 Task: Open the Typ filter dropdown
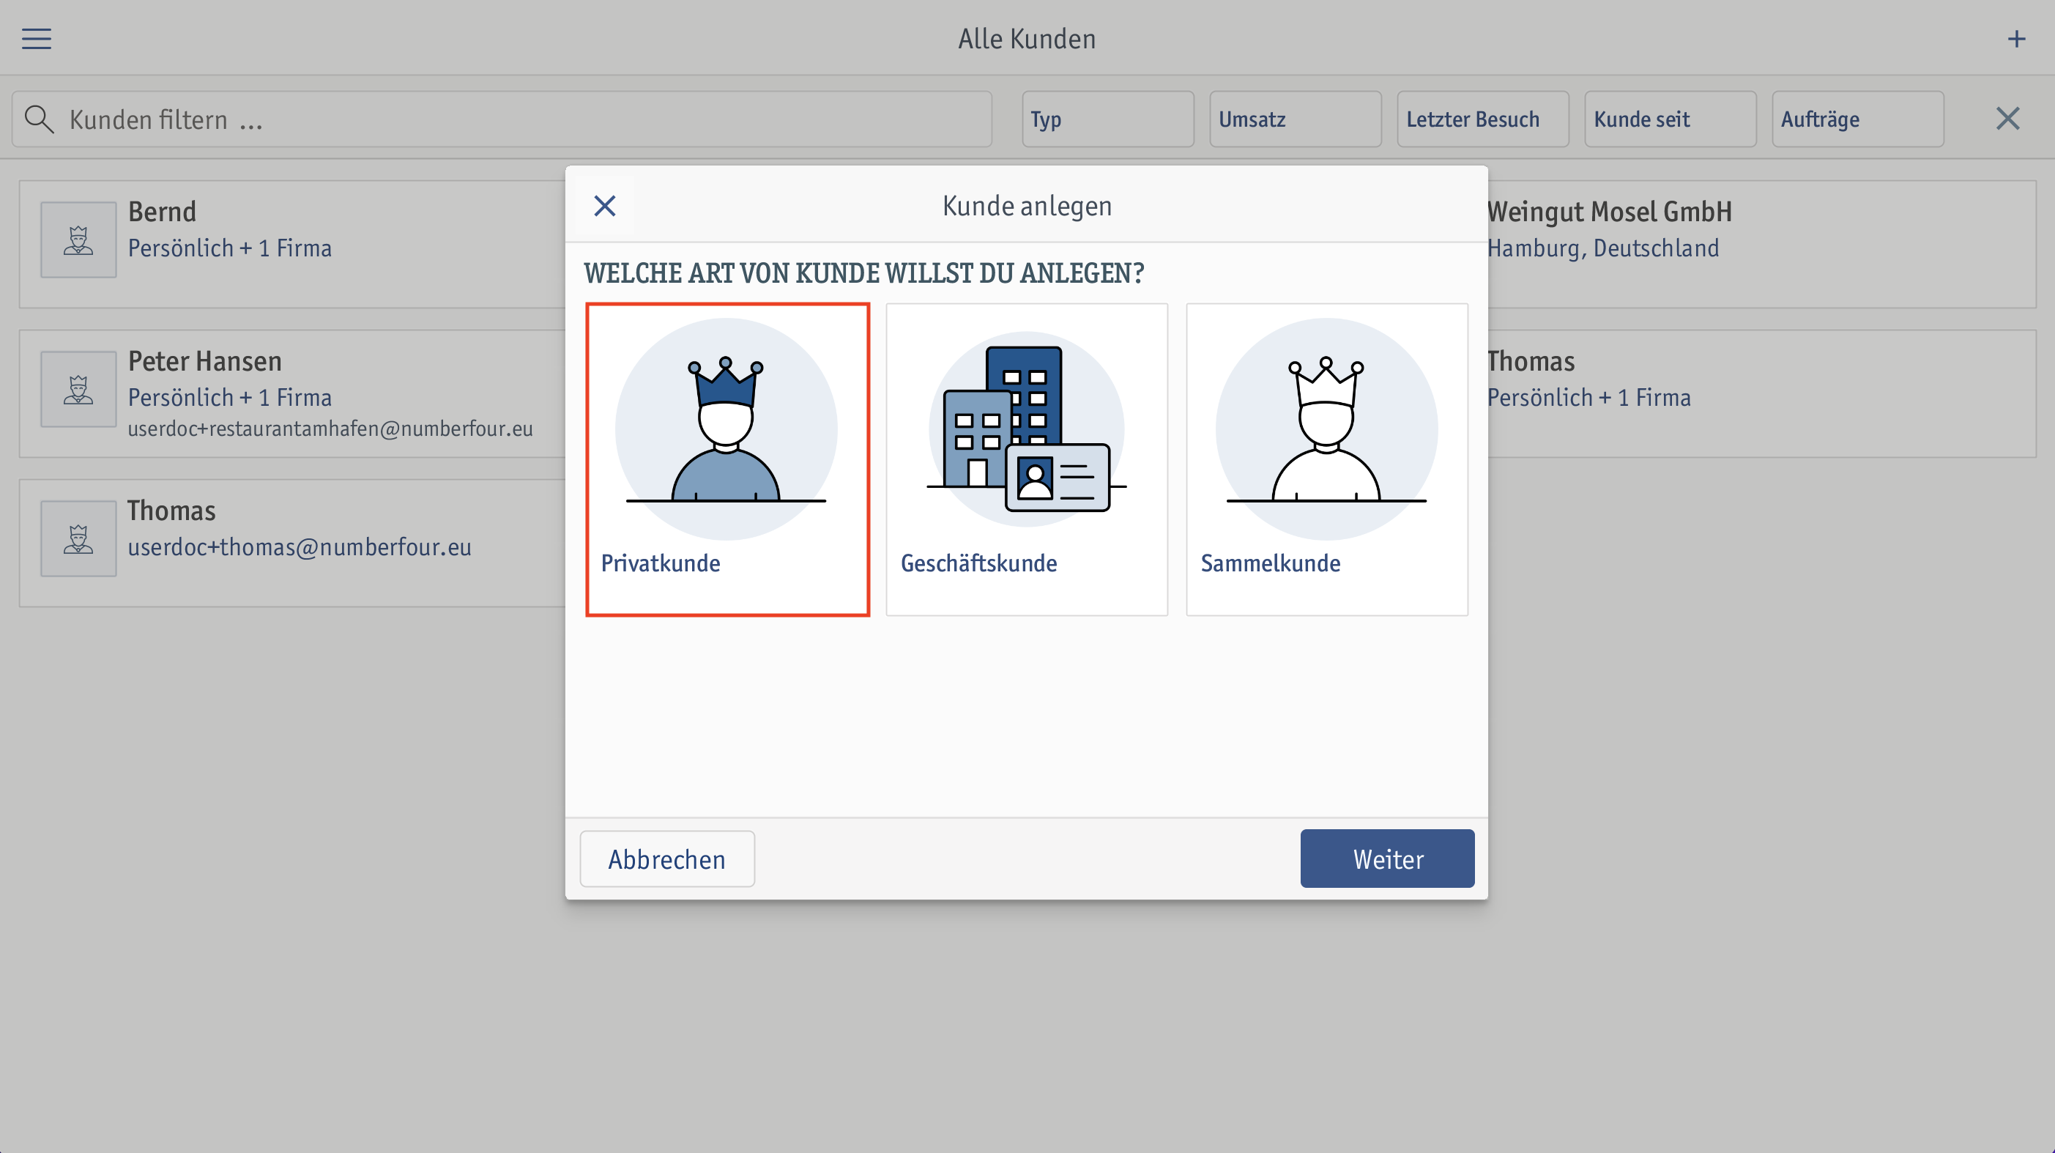tap(1107, 119)
